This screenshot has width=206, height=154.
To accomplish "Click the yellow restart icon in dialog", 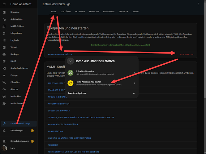I will (x=71, y=83).
